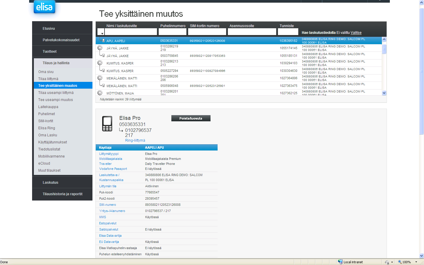Click into the SIM-kortin numero filter field
The image size is (424, 265).
pyautogui.click(x=207, y=32)
